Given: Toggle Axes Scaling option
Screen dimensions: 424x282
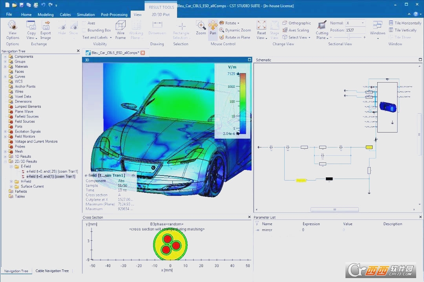Looking at the screenshot, I should point(296,30).
